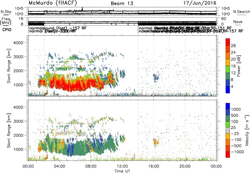Click the blue echo patch near 16:00 in power panel
250x173 pixels.
[156, 77]
